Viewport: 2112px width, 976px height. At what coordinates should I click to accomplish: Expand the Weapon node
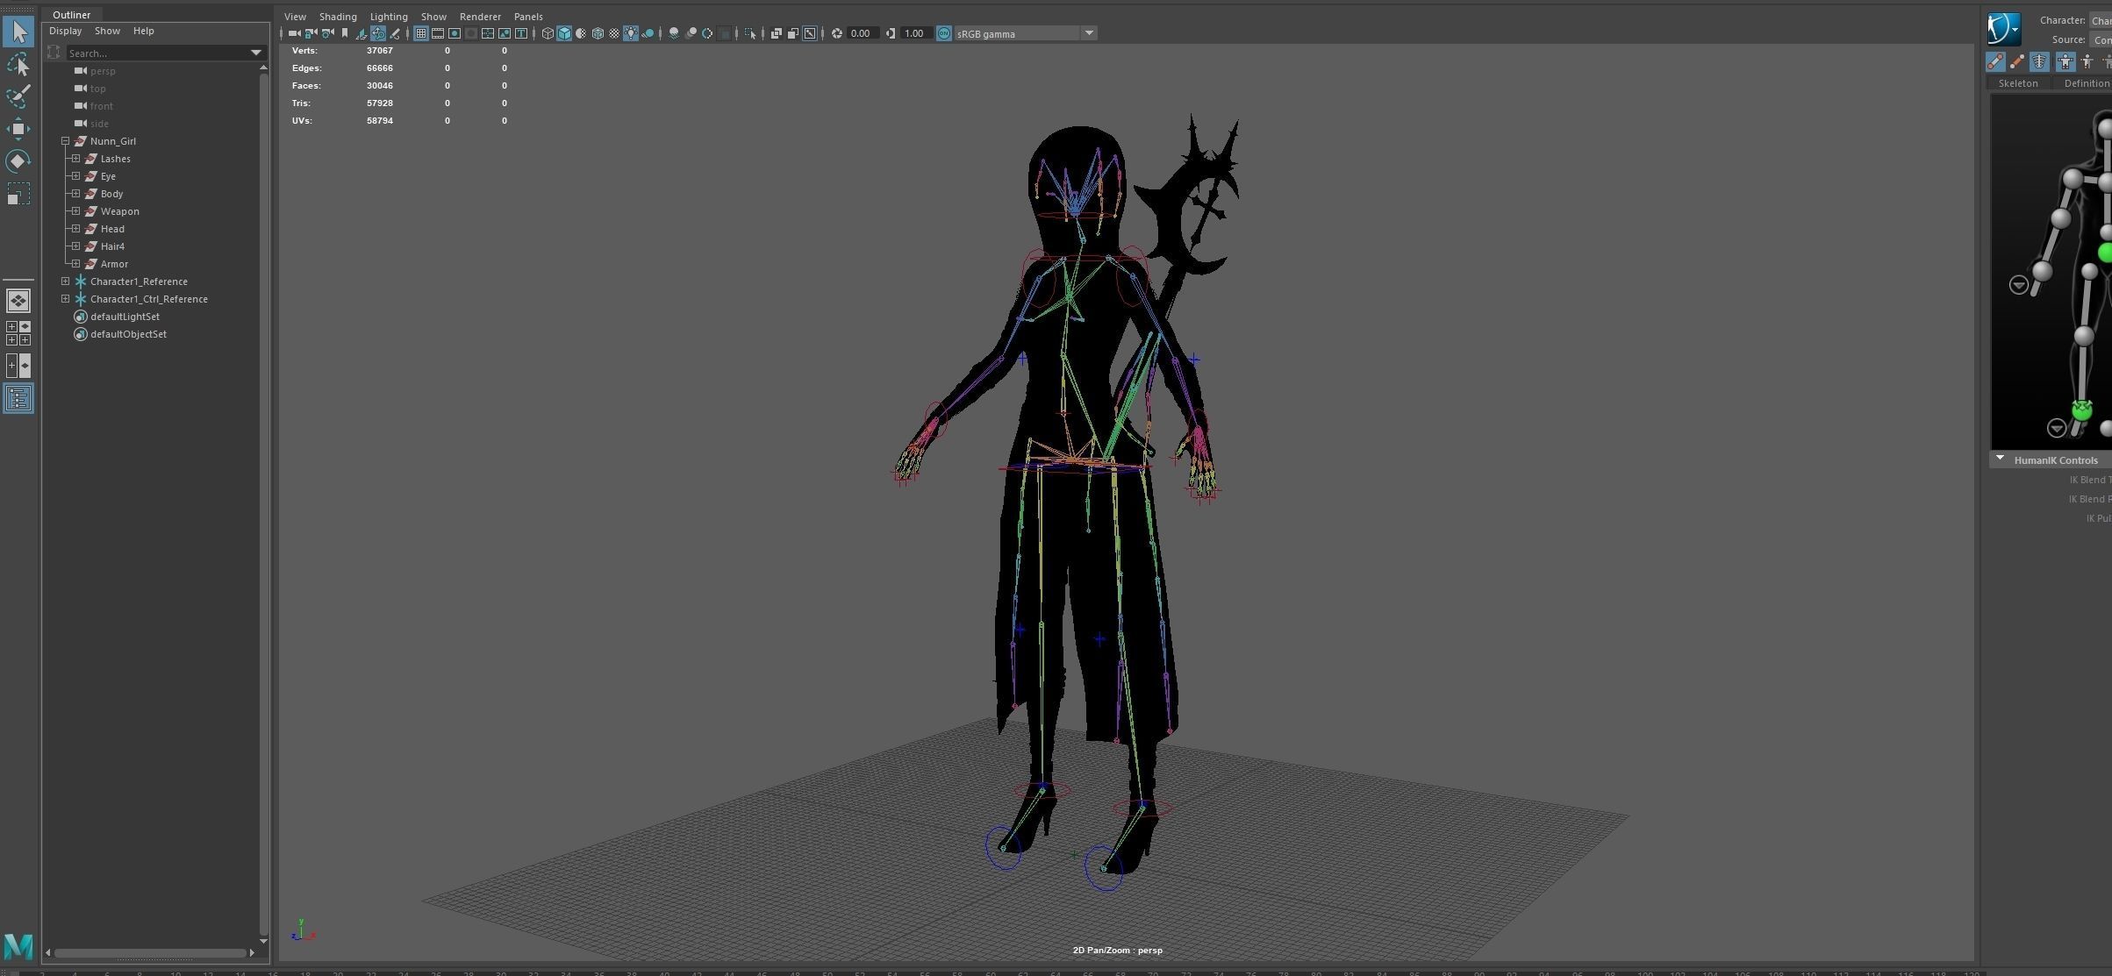point(75,211)
